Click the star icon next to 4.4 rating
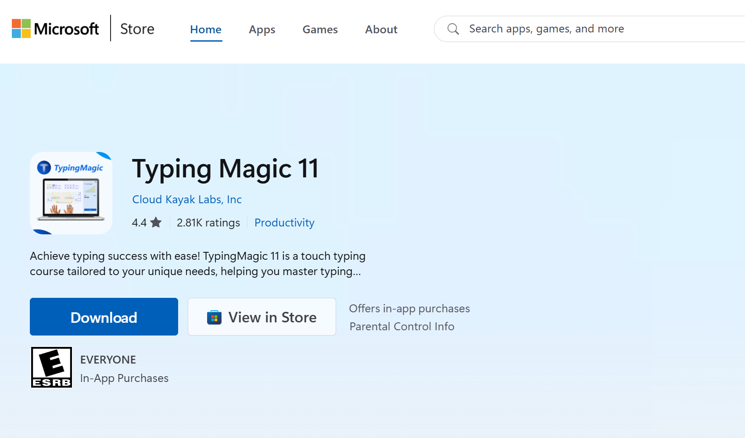 [x=157, y=223]
